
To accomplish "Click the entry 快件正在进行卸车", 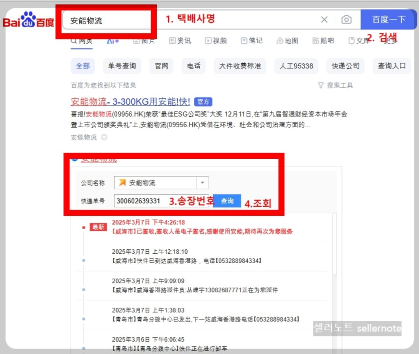I will [170, 349].
